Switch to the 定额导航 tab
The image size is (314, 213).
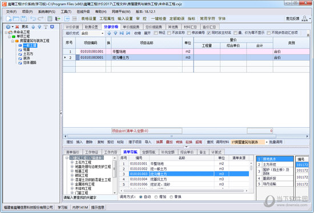point(148,152)
